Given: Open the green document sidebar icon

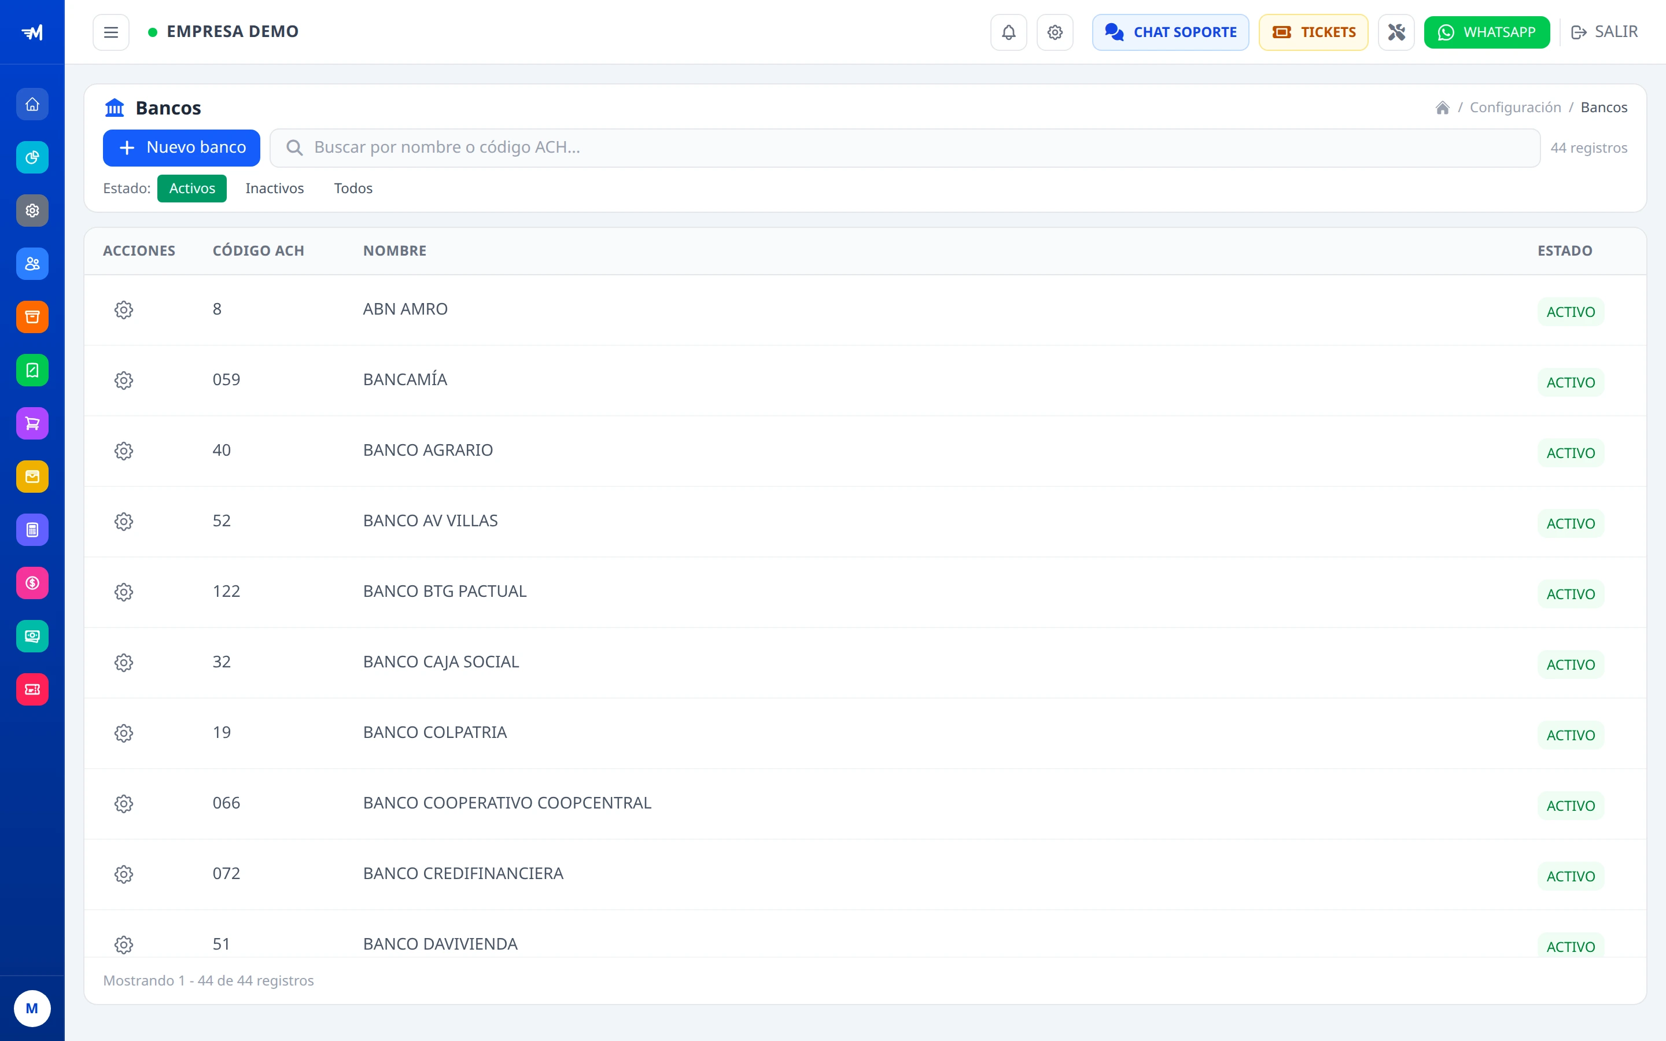Looking at the screenshot, I should click(x=32, y=370).
